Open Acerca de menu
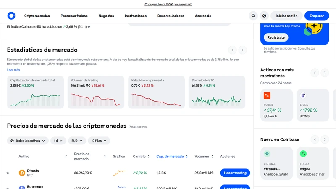 [x=203, y=16]
